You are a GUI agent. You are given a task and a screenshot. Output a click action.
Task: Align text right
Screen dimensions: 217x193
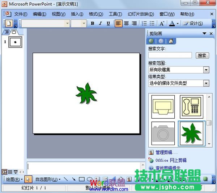point(134,23)
